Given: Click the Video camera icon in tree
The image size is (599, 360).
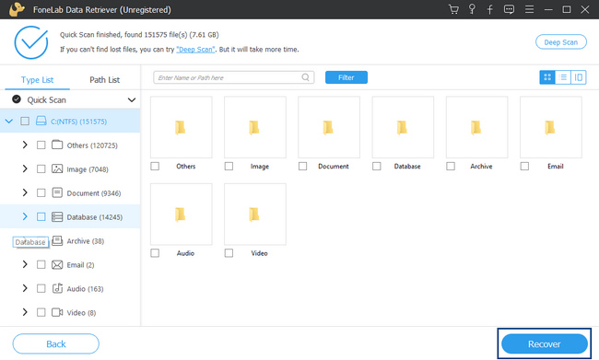Looking at the screenshot, I should click(x=57, y=312).
